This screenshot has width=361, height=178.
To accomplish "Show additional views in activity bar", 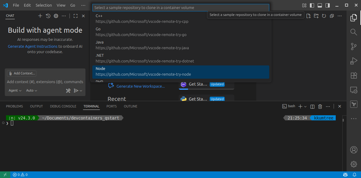I will pos(354,119).
